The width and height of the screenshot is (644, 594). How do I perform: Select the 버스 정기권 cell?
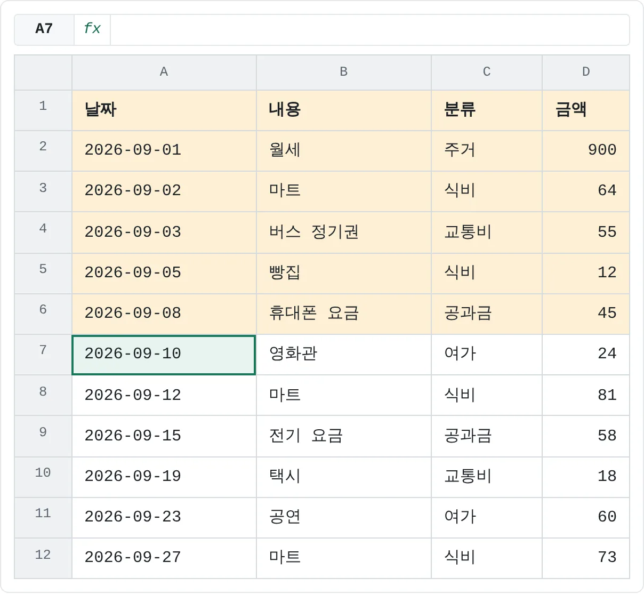[344, 232]
